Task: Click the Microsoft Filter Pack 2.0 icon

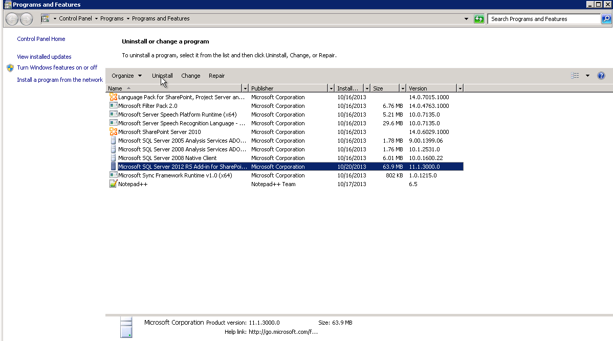Action: click(x=113, y=105)
